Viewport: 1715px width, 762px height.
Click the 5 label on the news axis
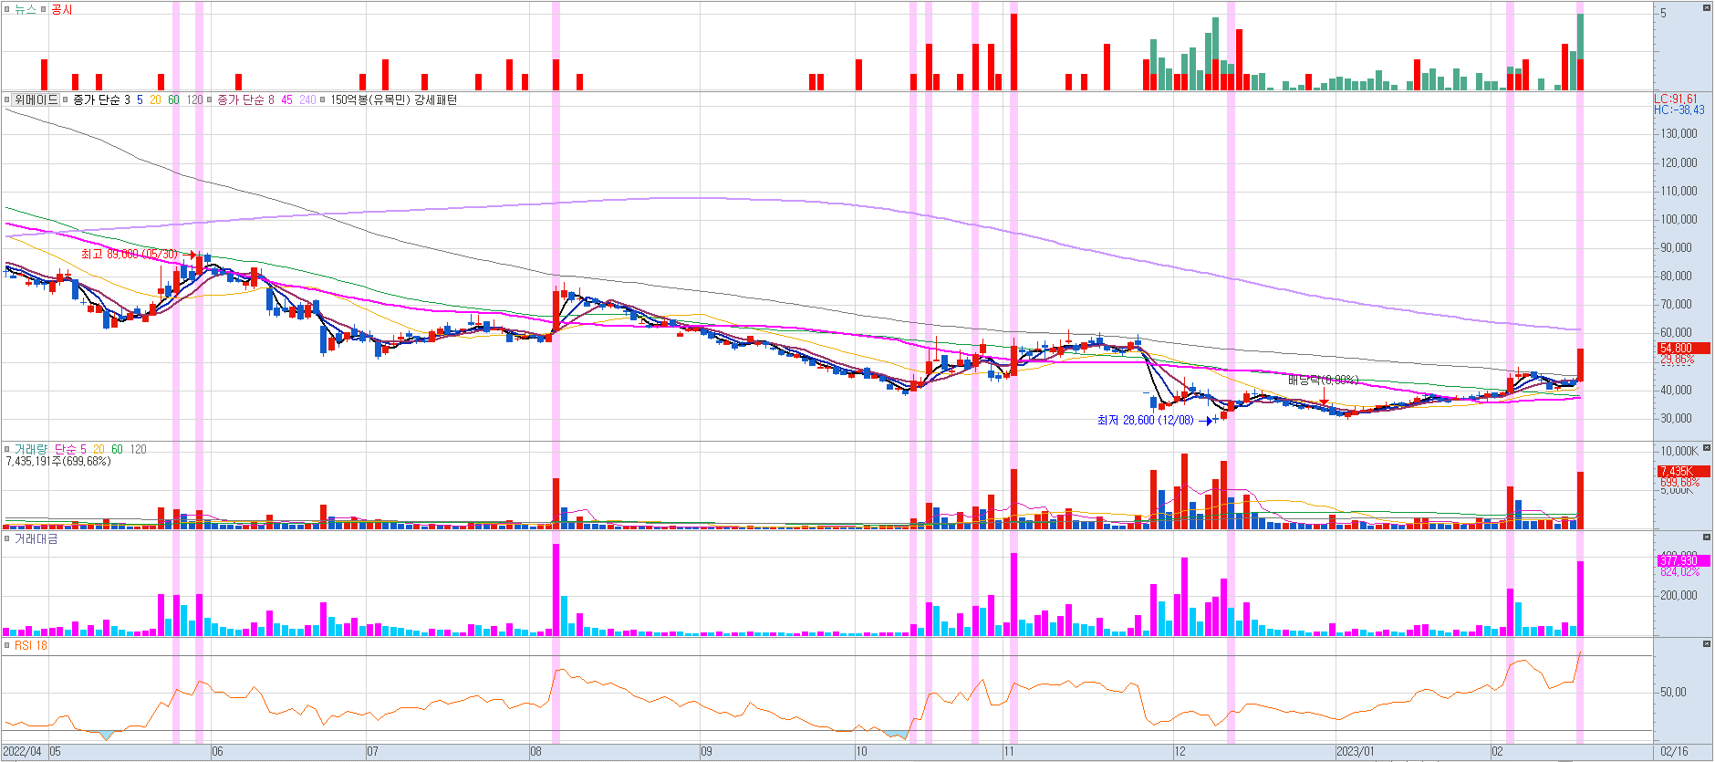pos(1663,14)
